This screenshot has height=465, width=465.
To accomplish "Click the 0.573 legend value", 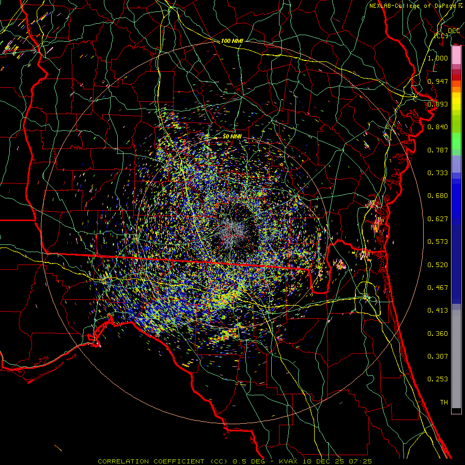I will [x=438, y=242].
